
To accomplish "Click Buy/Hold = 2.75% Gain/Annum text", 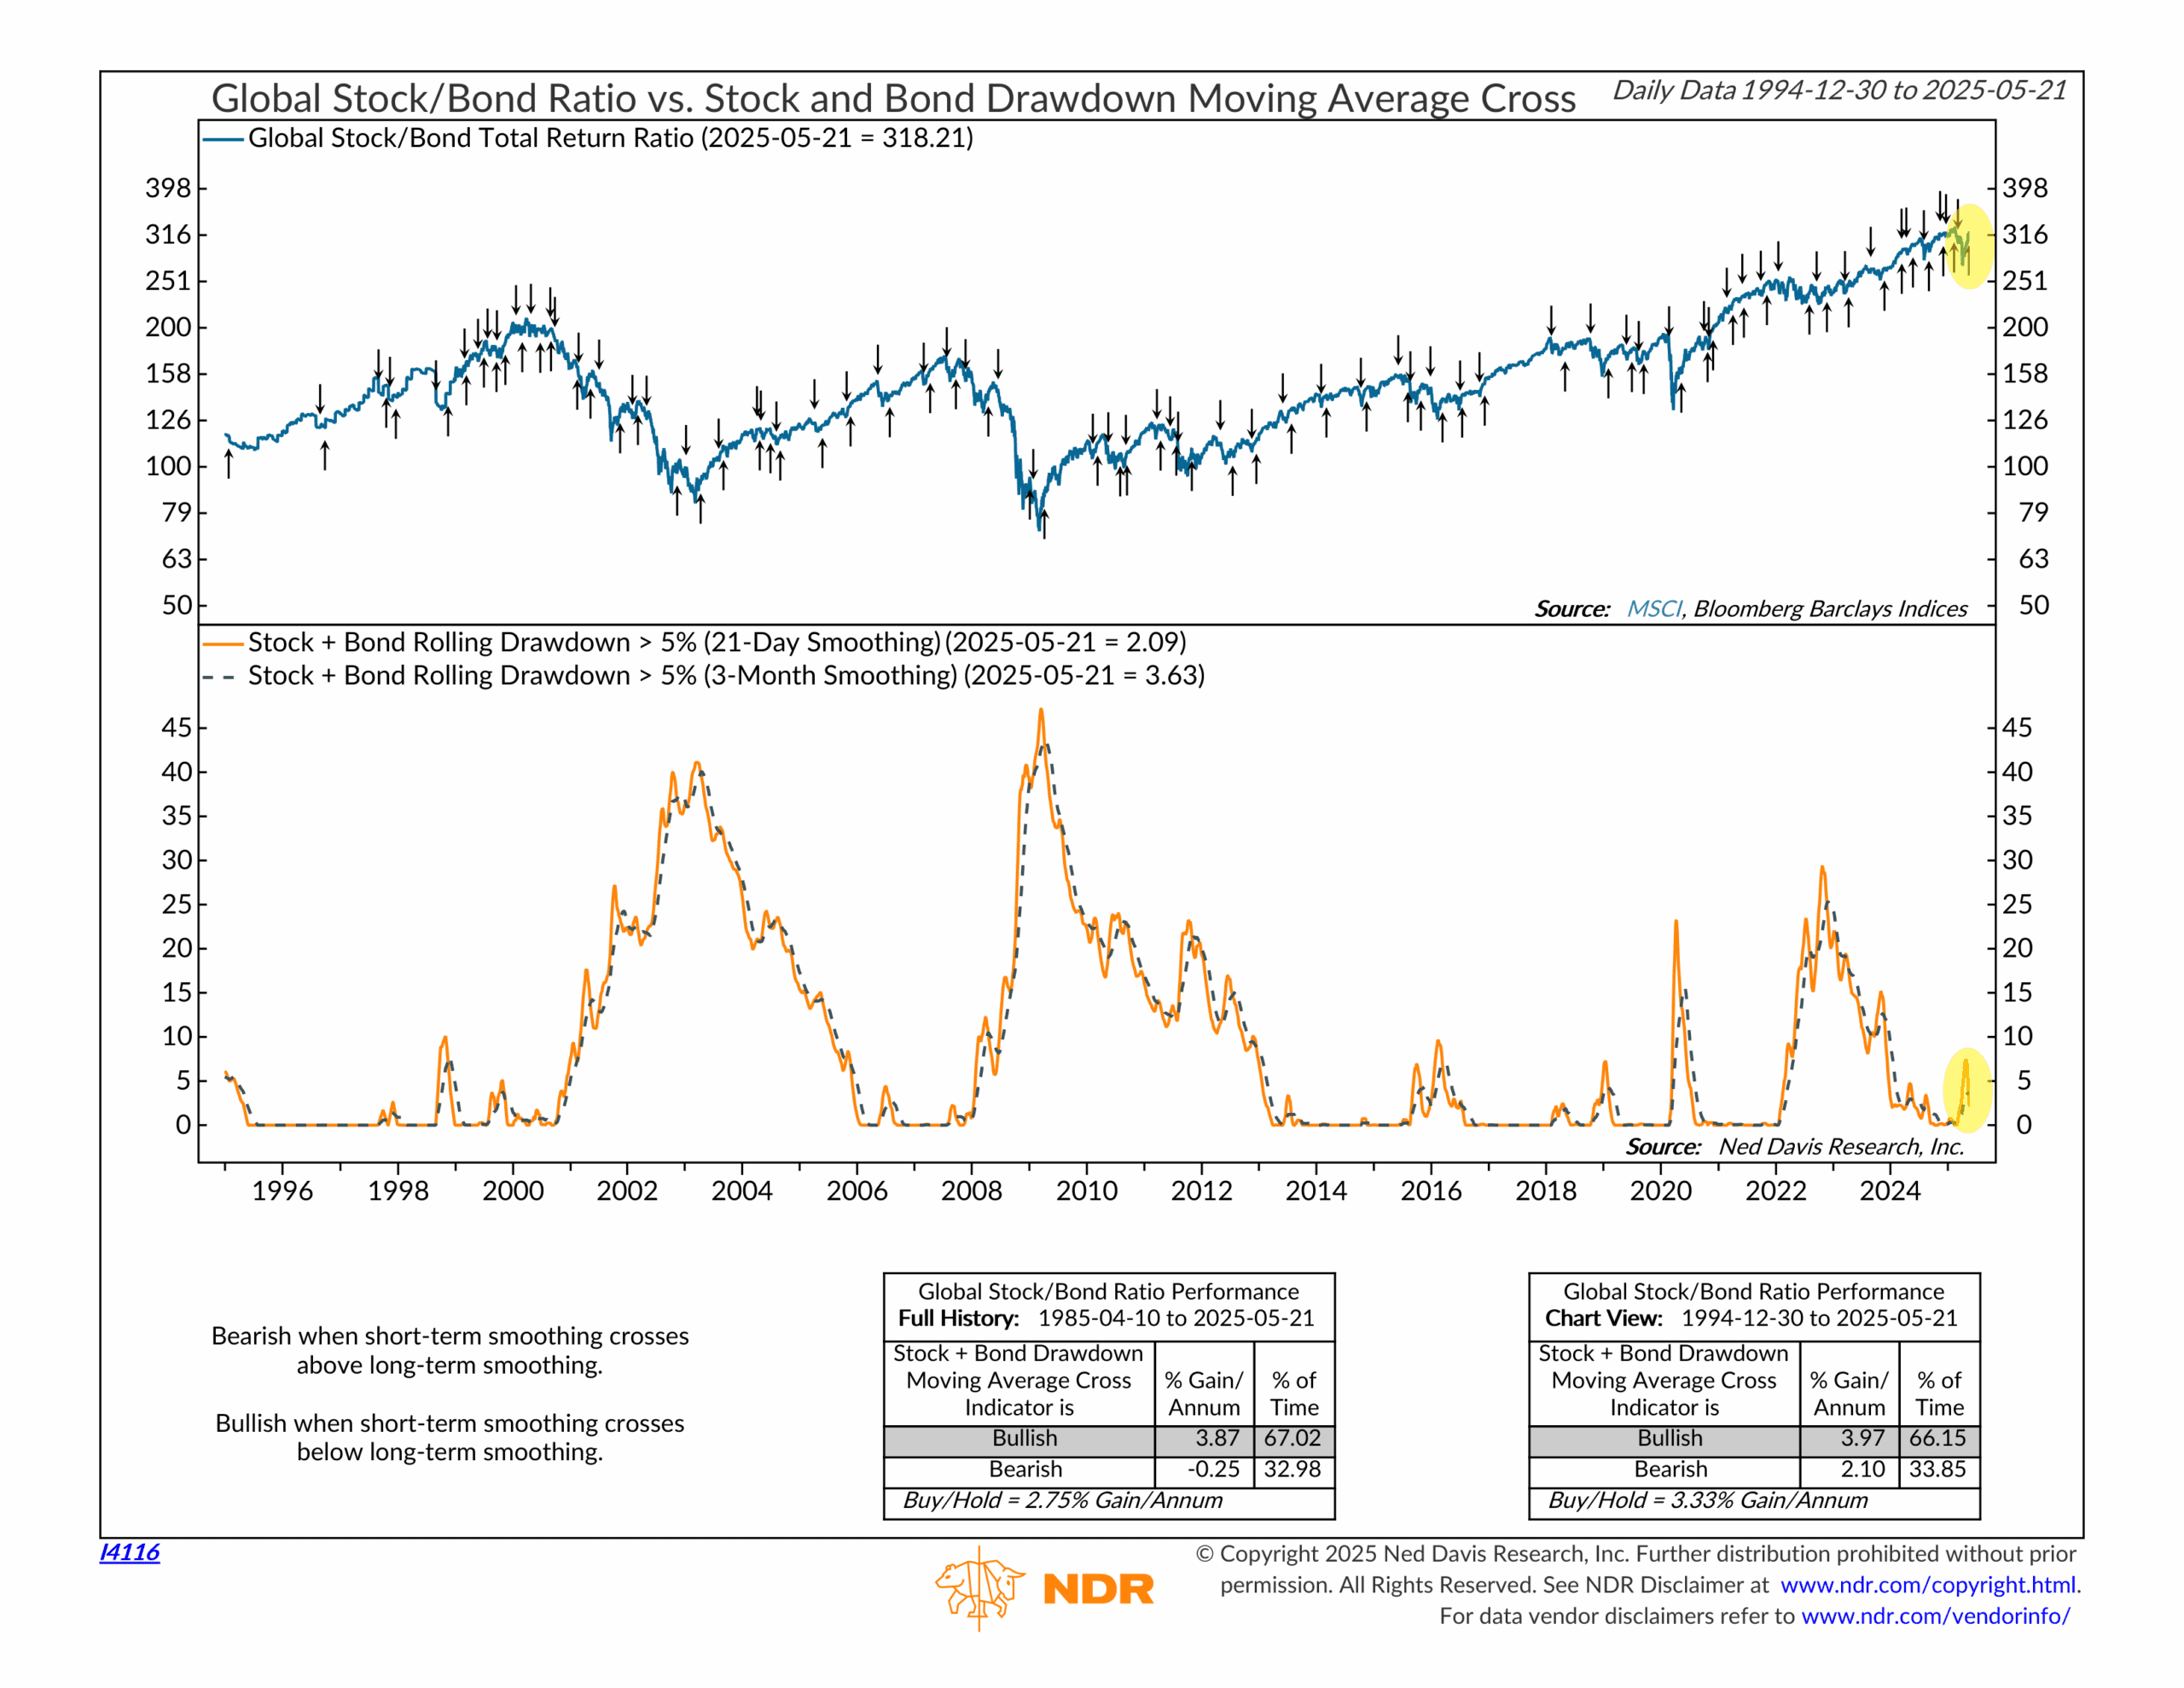I will click(x=1063, y=1500).
